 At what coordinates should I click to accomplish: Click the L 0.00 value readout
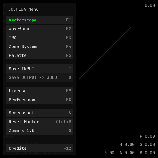[107, 153]
